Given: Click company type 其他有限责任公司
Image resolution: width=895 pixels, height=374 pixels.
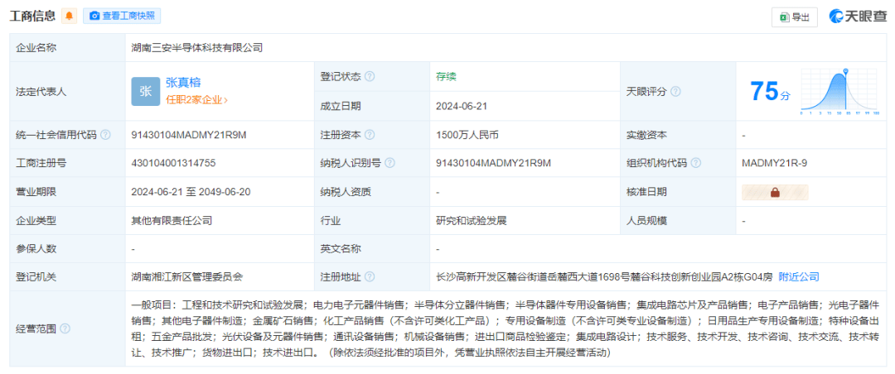Looking at the screenshot, I should [x=172, y=221].
